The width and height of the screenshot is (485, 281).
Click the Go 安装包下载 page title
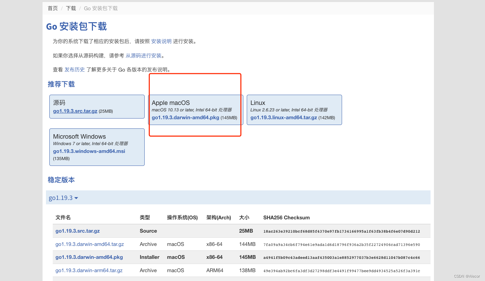pos(77,27)
